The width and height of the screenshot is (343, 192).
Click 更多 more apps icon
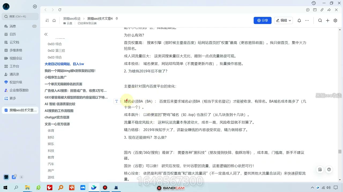click(x=6, y=98)
